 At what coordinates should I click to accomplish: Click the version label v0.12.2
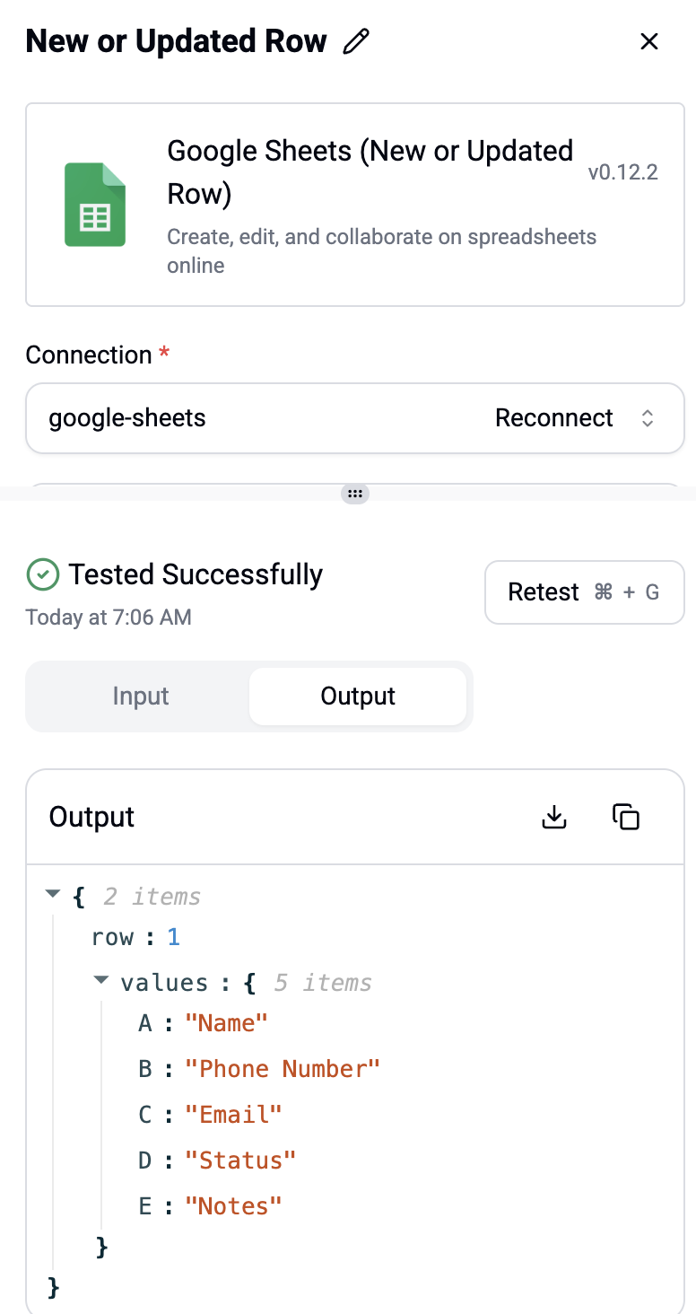pos(623,172)
